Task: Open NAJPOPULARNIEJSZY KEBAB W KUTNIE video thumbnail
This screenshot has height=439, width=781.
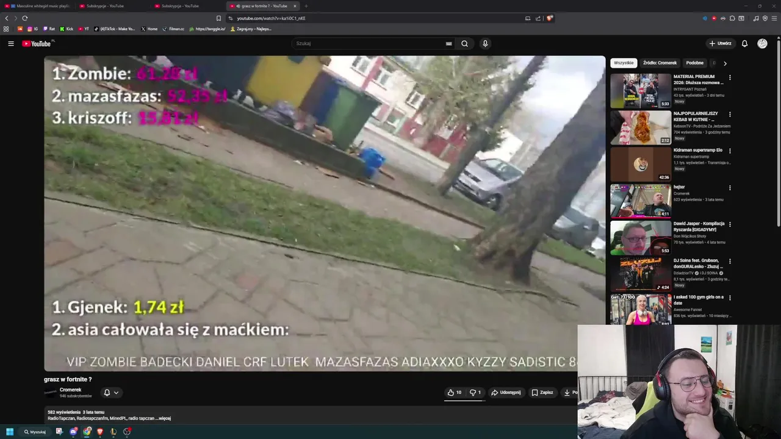Action: (641, 127)
